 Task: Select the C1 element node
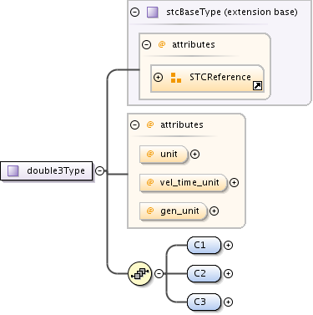204,245
